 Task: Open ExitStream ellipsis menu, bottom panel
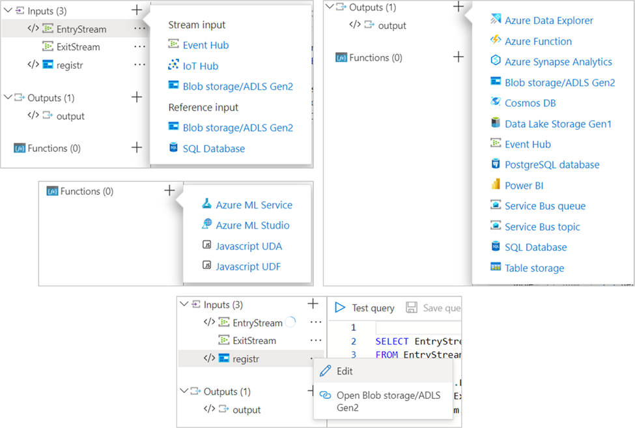[316, 340]
